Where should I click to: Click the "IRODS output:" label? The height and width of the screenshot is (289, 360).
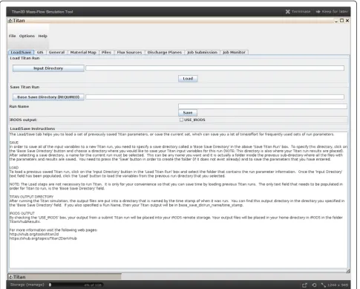tap(24, 120)
